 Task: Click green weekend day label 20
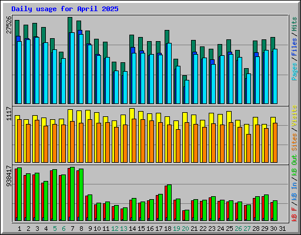tap(185, 229)
